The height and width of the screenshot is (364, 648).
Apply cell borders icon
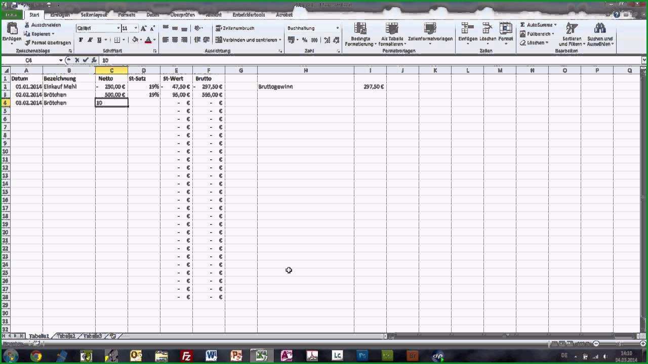point(117,40)
